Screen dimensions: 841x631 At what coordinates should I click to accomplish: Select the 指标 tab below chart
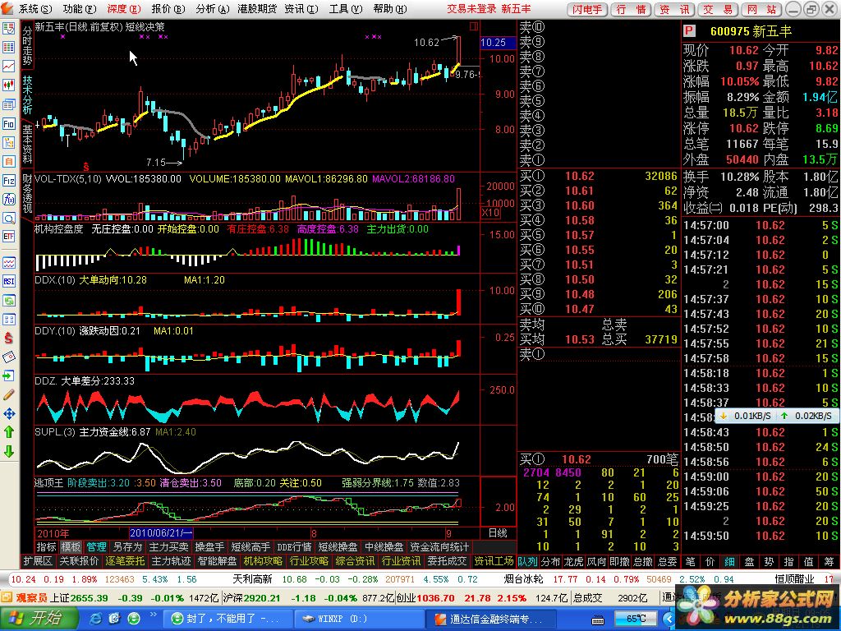46,546
